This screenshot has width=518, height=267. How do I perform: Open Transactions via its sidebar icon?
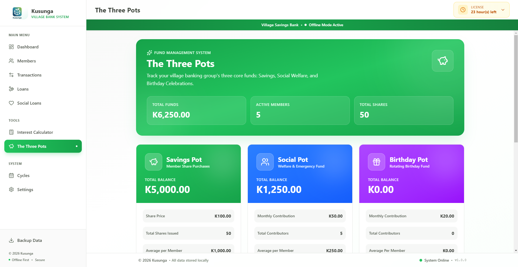tap(11, 75)
